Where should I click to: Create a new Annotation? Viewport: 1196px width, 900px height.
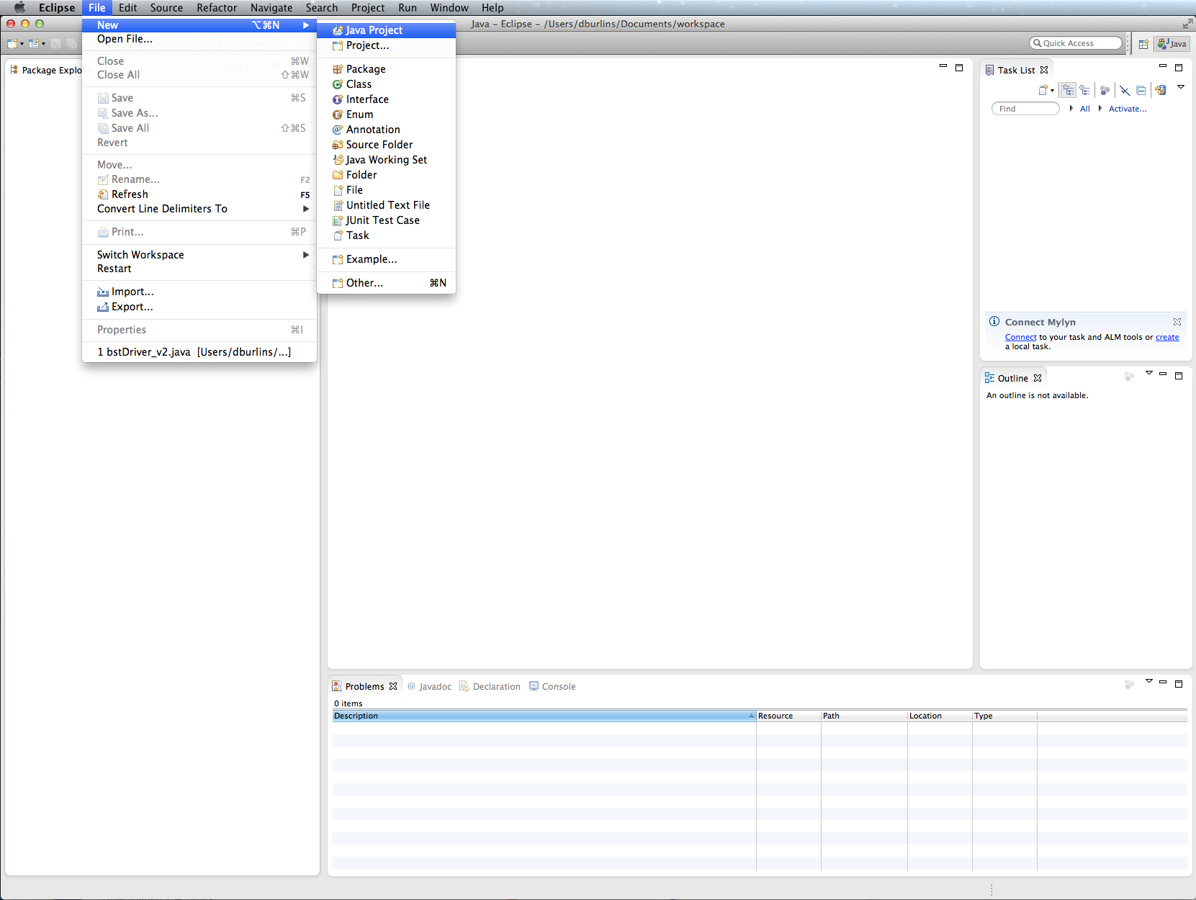click(x=386, y=130)
